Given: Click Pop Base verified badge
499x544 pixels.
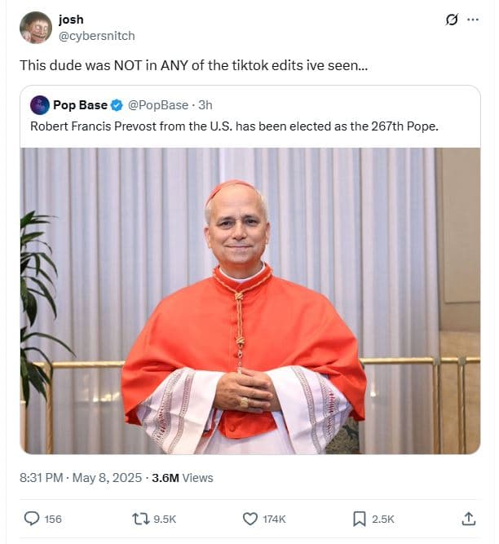Looking at the screenshot, I should (117, 105).
